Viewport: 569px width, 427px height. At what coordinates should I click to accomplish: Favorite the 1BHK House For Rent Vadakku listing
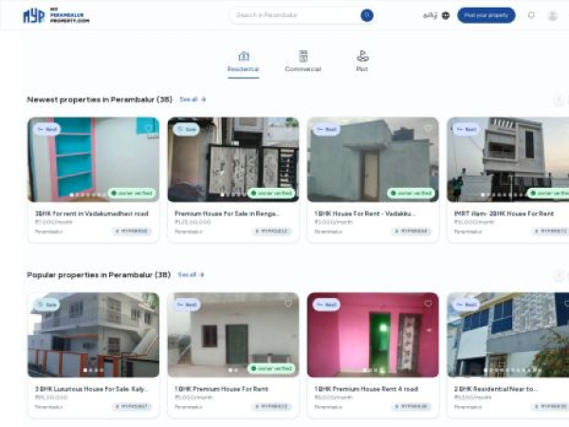[x=428, y=128]
